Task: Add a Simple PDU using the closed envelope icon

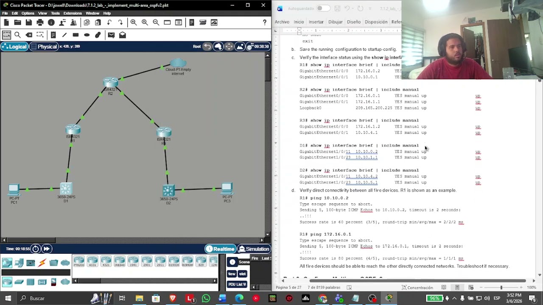Action: click(111, 35)
